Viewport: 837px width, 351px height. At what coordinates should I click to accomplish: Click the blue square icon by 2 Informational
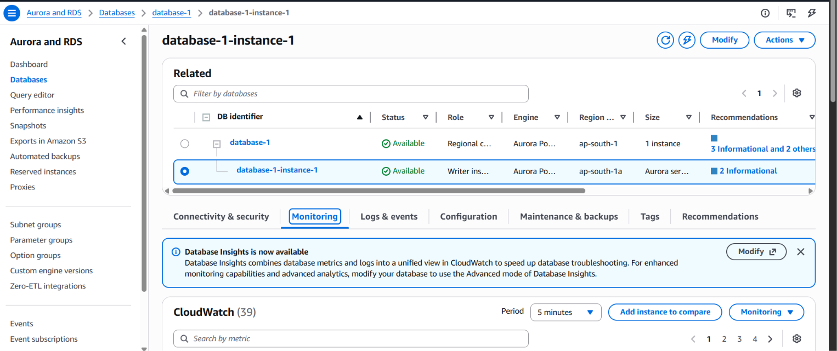pyautogui.click(x=714, y=171)
